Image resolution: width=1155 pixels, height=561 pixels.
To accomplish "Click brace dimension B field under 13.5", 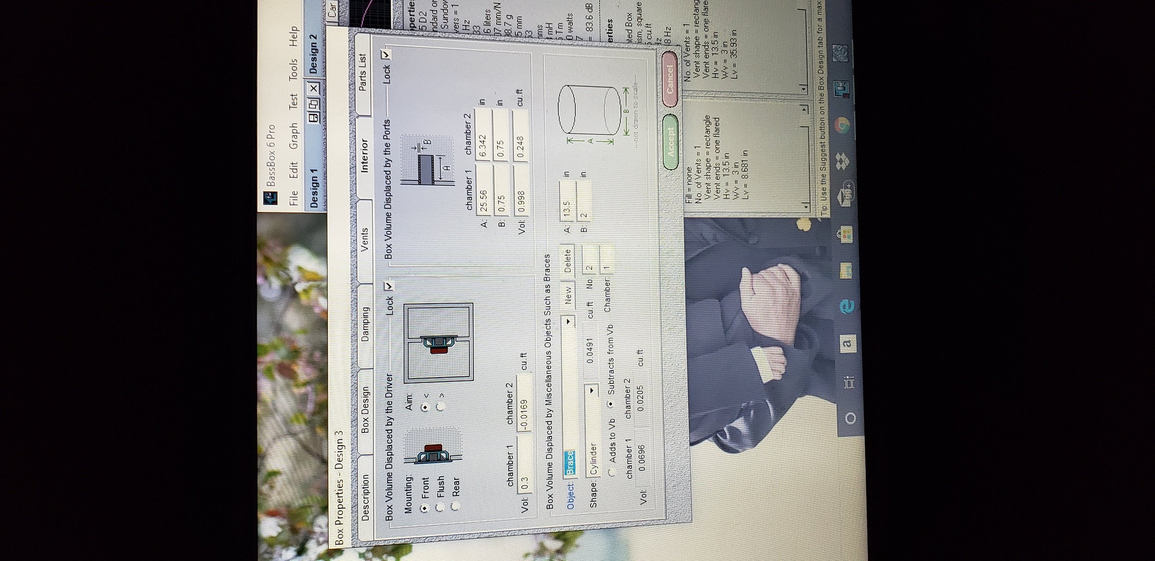I will pos(584,199).
